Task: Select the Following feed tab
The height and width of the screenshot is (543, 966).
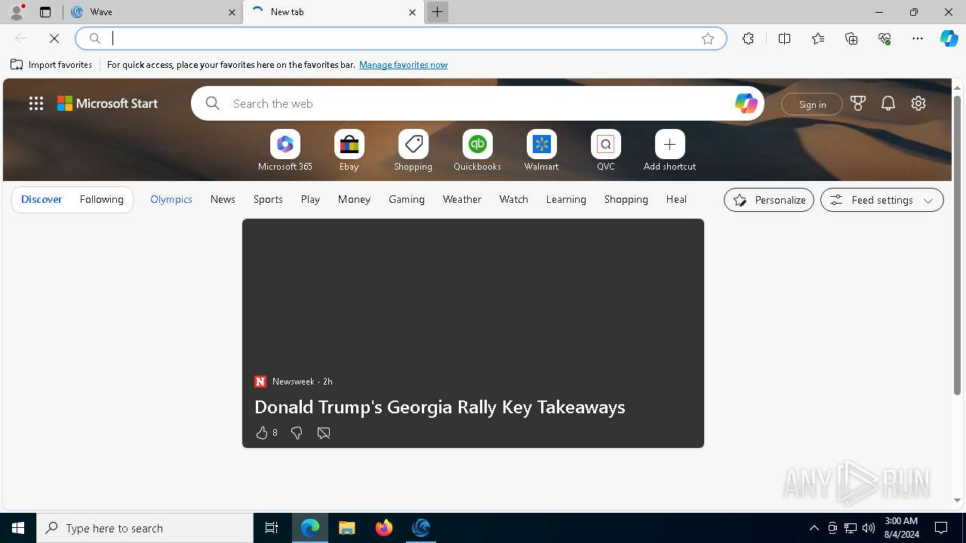Action: coord(101,200)
